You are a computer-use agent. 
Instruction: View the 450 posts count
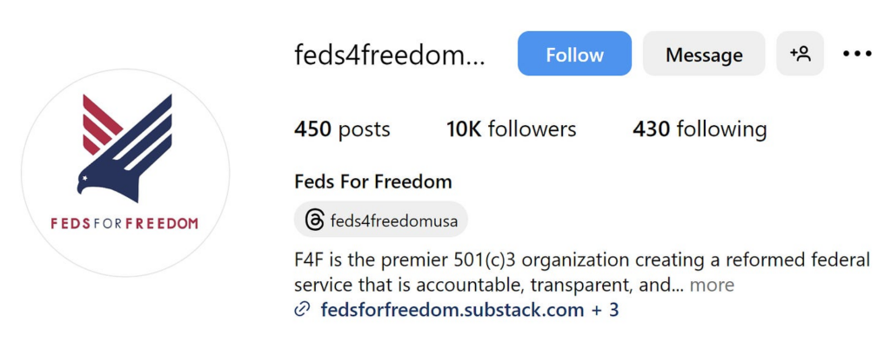342,130
